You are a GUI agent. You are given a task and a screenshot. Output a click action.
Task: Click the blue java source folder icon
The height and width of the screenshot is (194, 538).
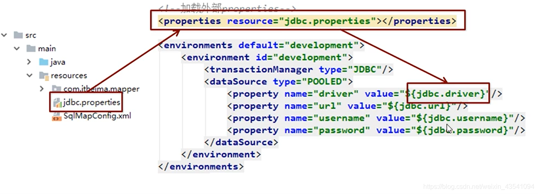click(x=44, y=62)
